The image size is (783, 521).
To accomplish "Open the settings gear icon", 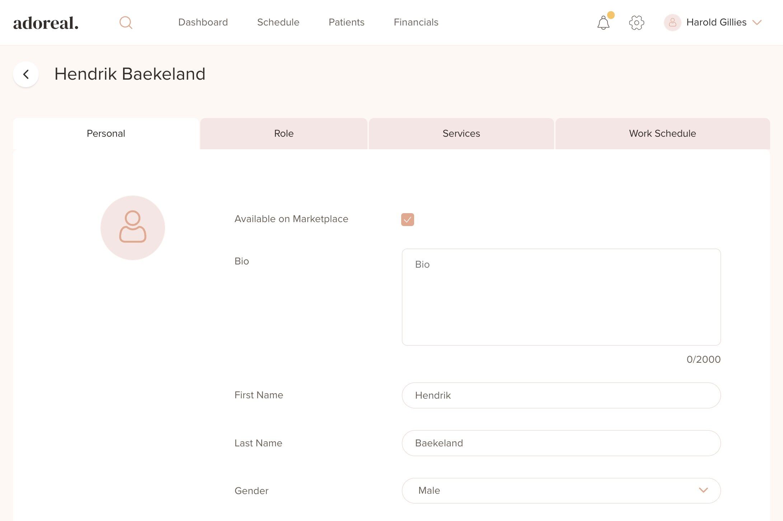I will [637, 23].
